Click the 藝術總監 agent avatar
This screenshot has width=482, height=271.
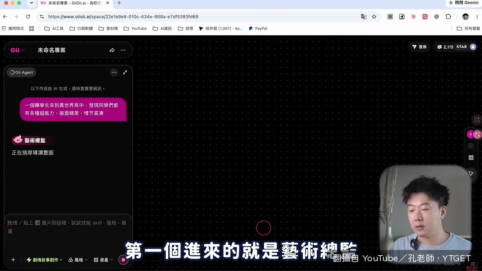click(x=18, y=140)
